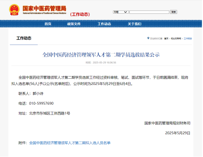This screenshot has height=157, width=203.
Task: Select the 工作动态 section tab heading
Action: [24, 38]
